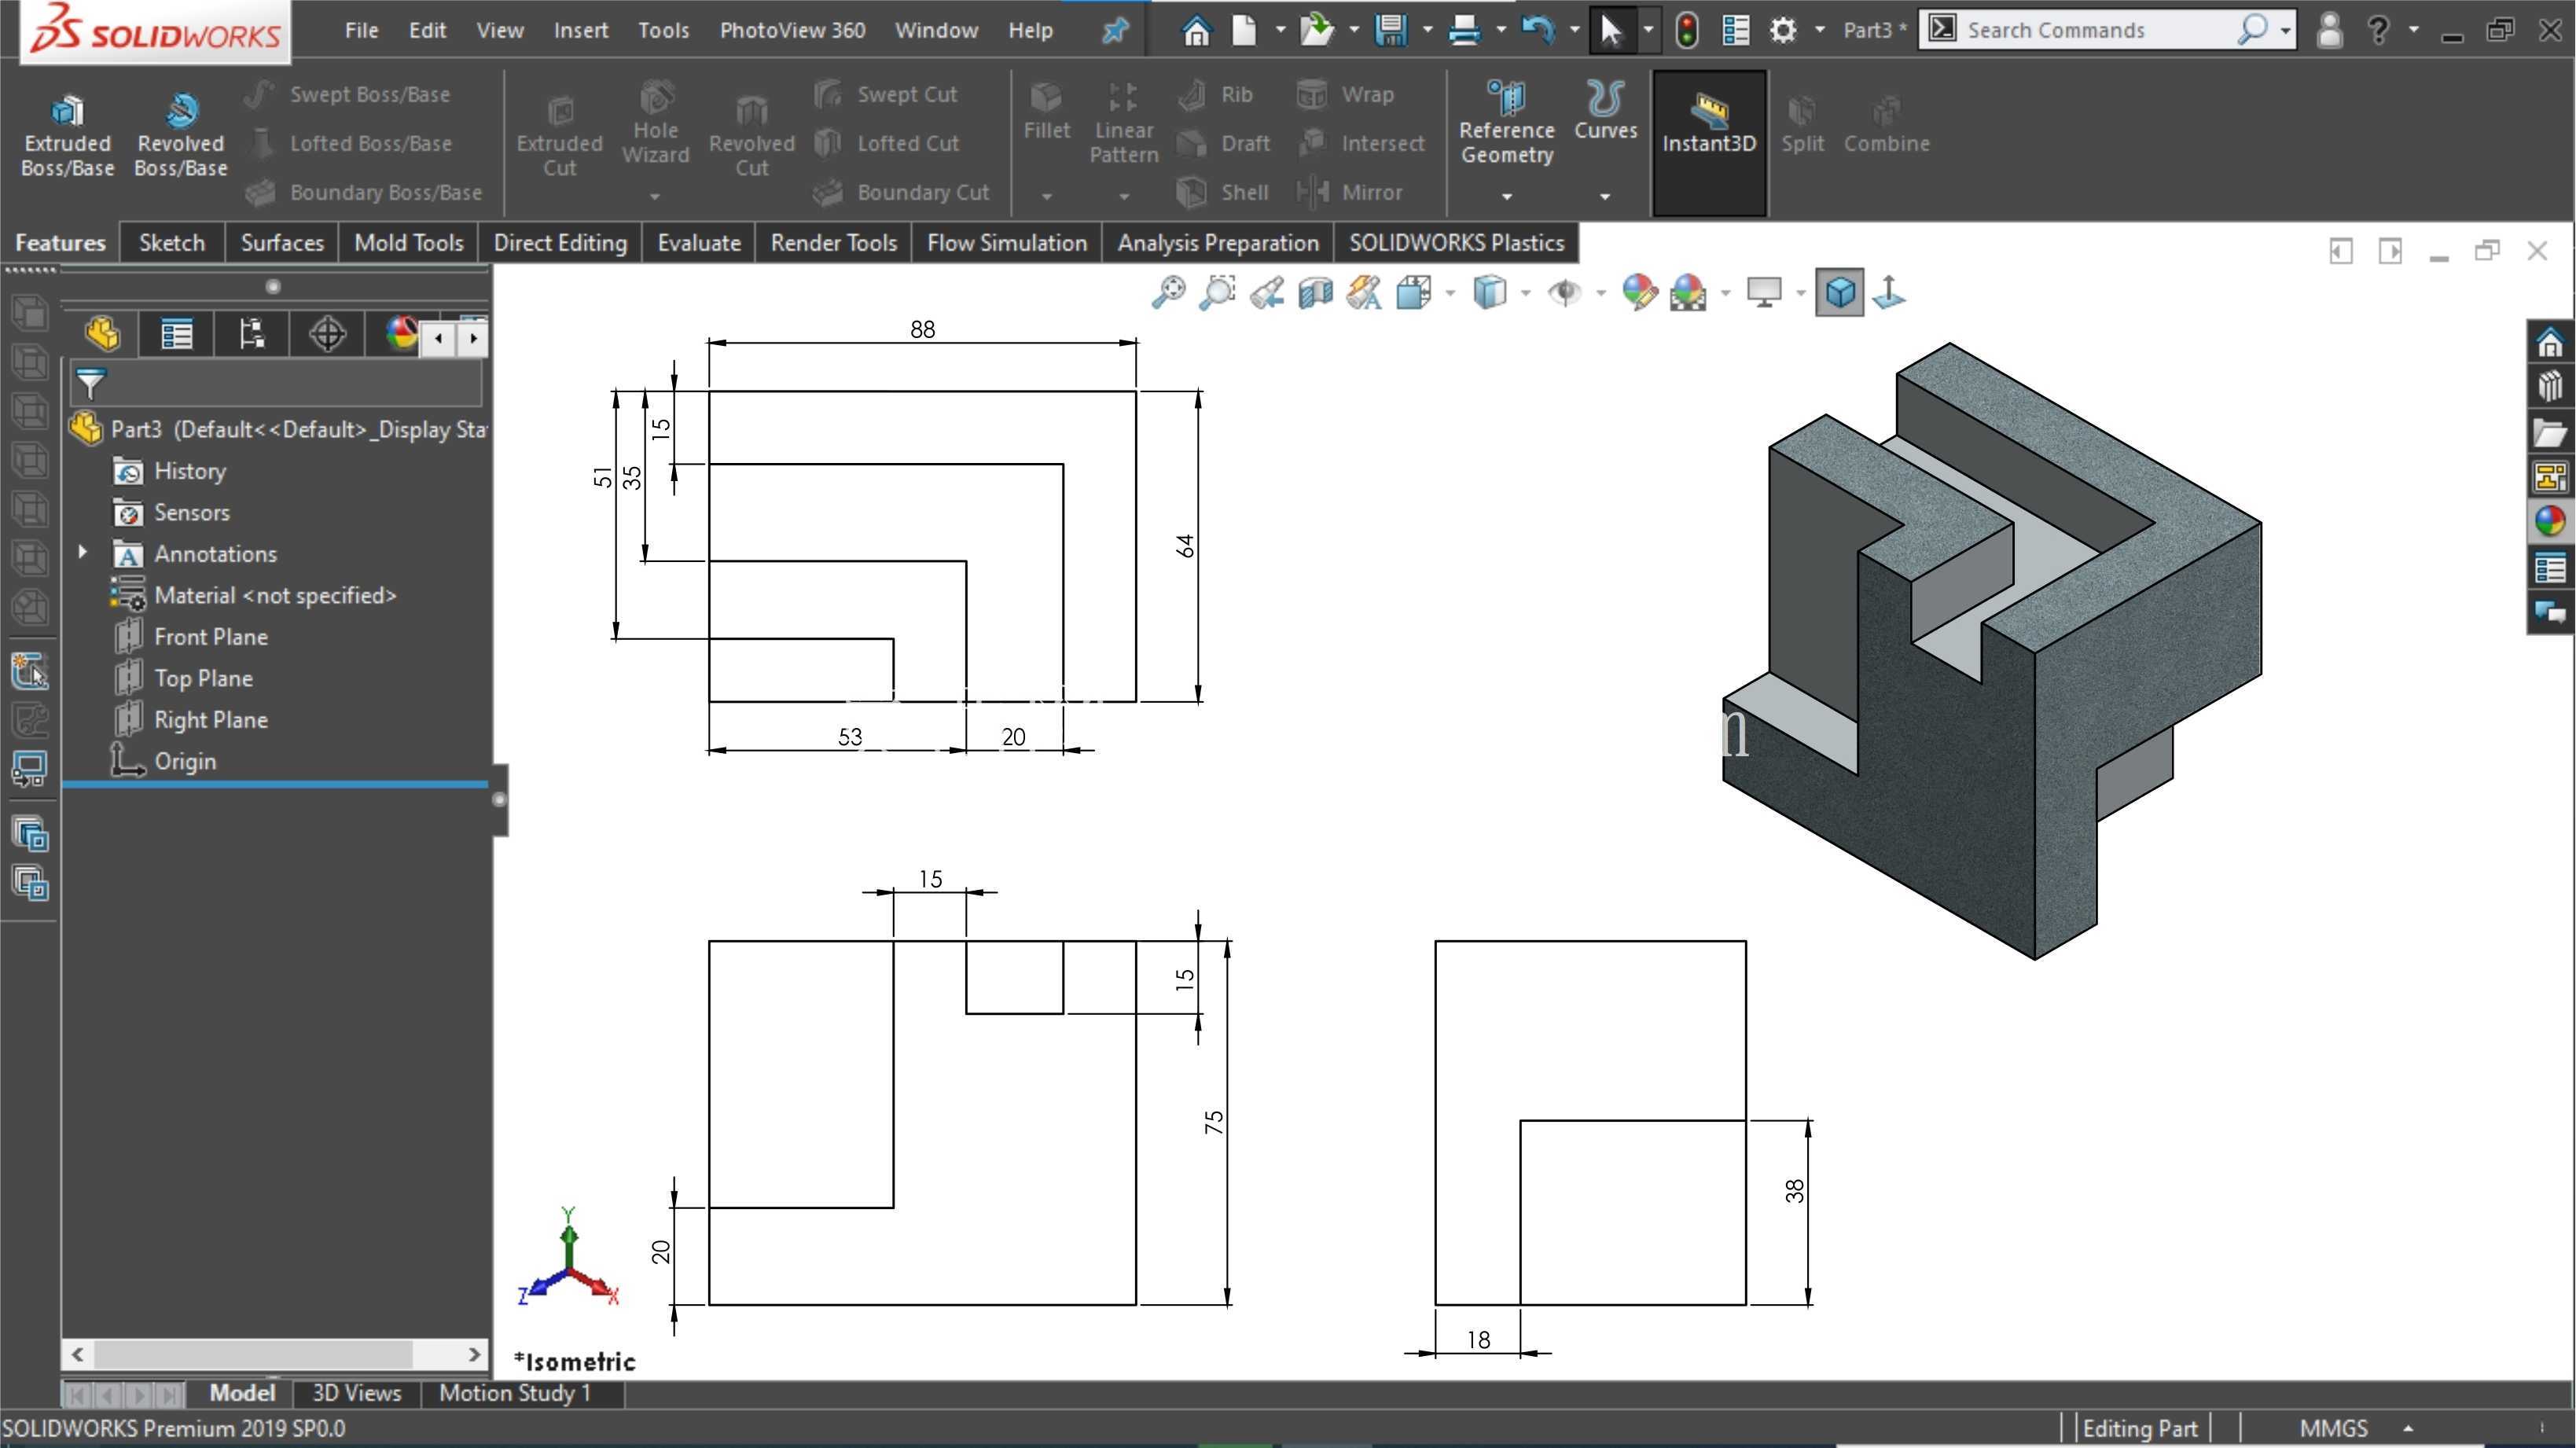The width and height of the screenshot is (2576, 1448).
Task: Open the unit system MMGS dropdown
Action: (x=2408, y=1428)
